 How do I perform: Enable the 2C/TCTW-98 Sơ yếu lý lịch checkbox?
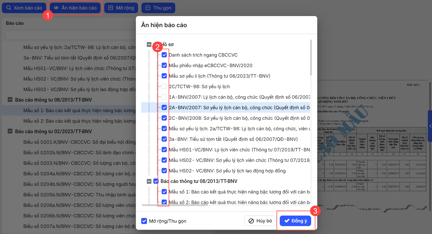click(x=164, y=87)
